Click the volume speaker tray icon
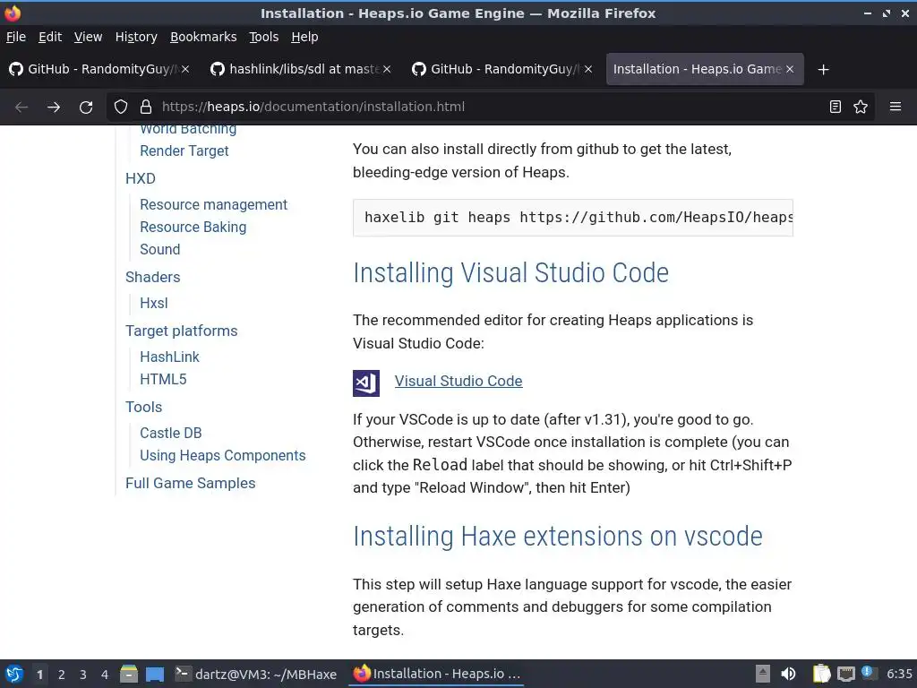 click(788, 674)
